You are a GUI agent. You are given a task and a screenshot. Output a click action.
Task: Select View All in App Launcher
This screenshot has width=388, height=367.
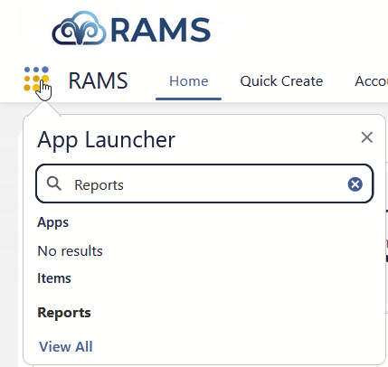[66, 346]
